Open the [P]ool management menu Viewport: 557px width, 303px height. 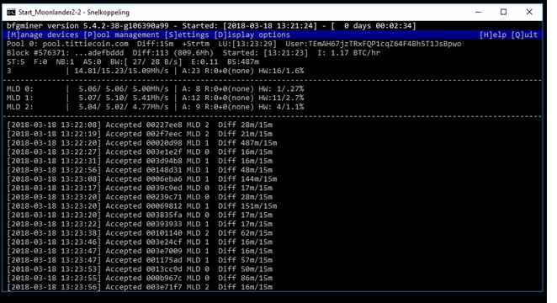[x=121, y=35]
